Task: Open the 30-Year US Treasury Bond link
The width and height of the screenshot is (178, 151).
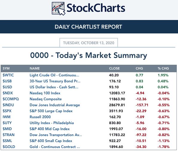Action: 55,81
